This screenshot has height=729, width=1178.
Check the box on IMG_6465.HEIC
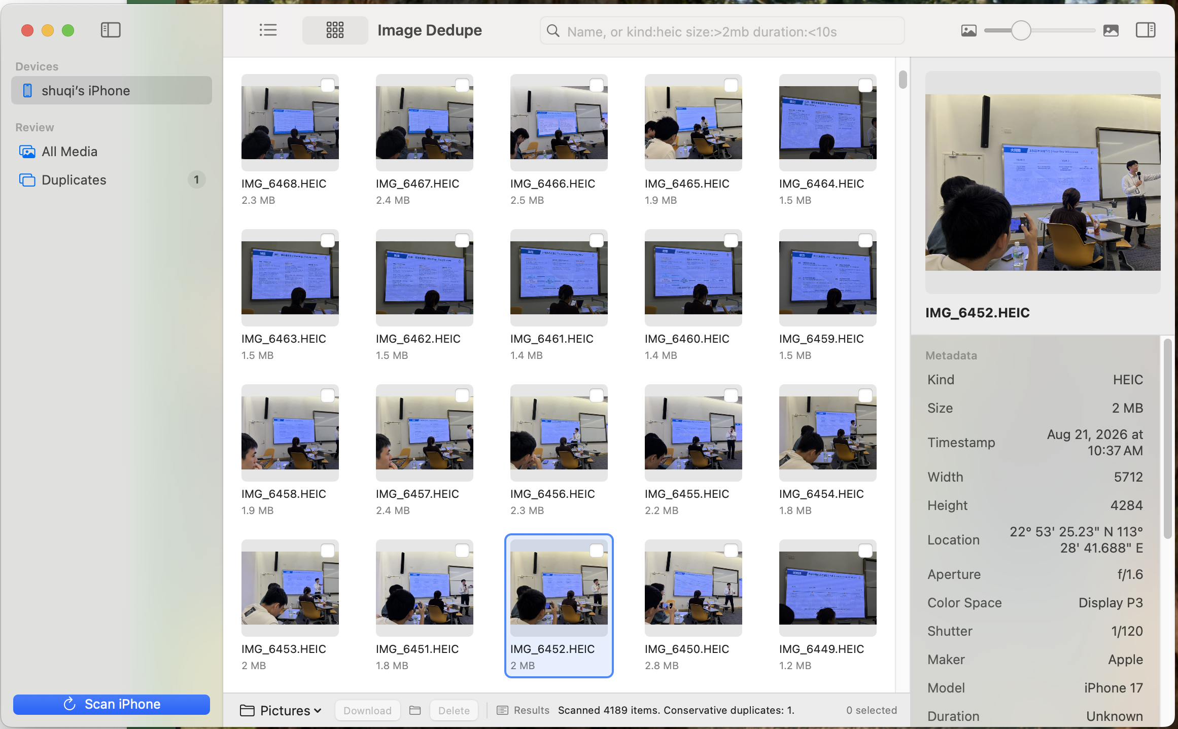(731, 85)
